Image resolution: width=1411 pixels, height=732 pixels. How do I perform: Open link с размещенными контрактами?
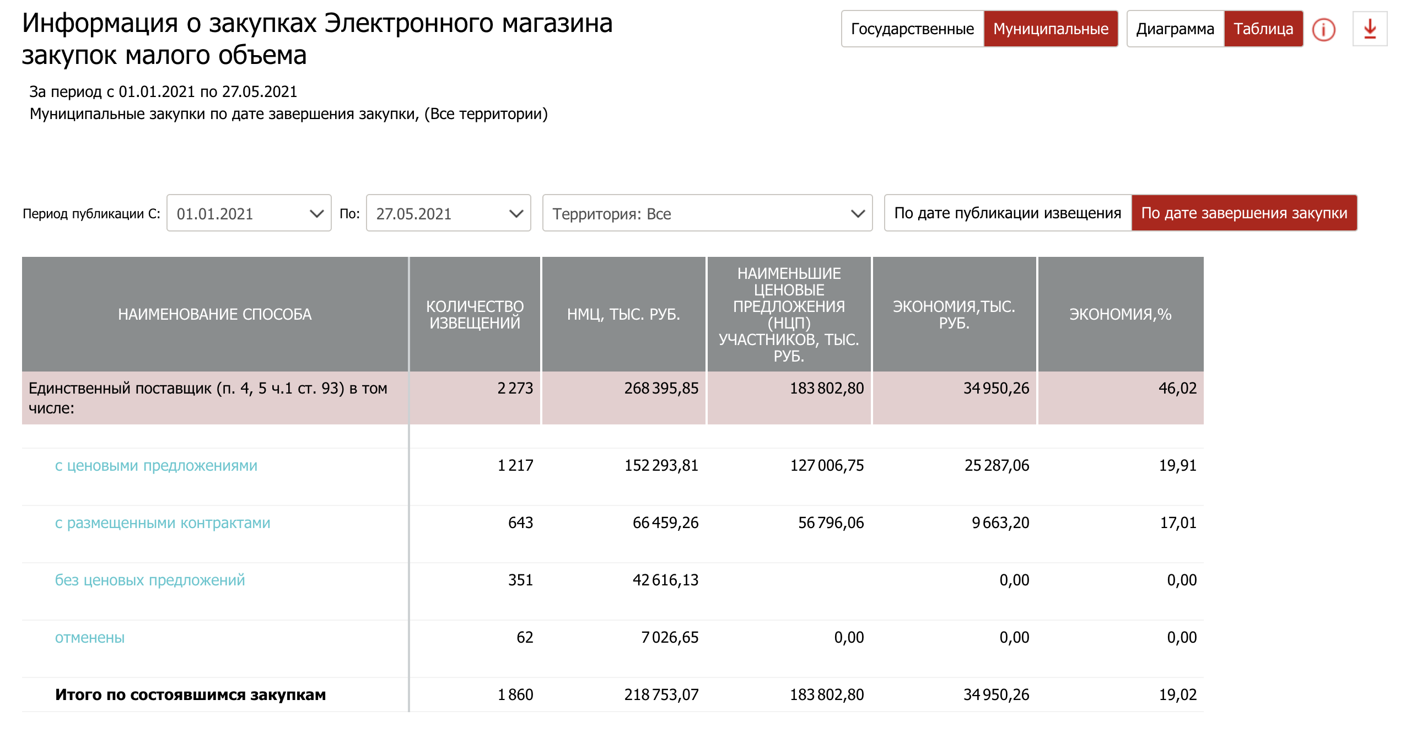(x=163, y=523)
